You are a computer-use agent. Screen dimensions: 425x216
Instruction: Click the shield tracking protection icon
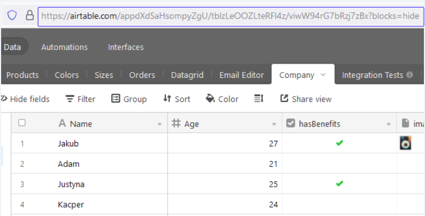point(12,15)
